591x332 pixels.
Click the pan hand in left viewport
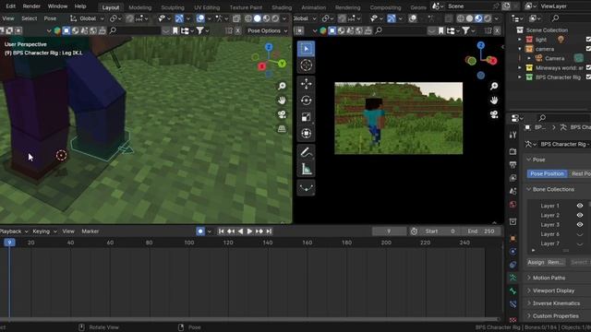282,101
